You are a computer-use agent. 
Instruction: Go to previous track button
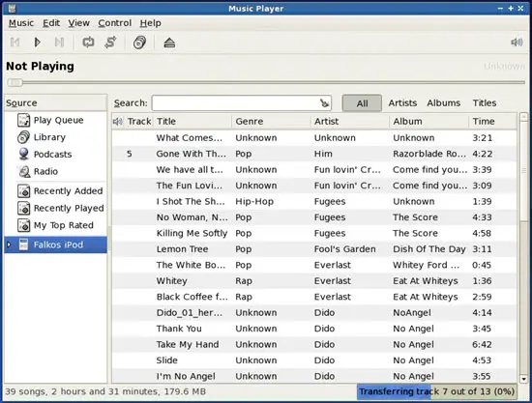point(15,43)
